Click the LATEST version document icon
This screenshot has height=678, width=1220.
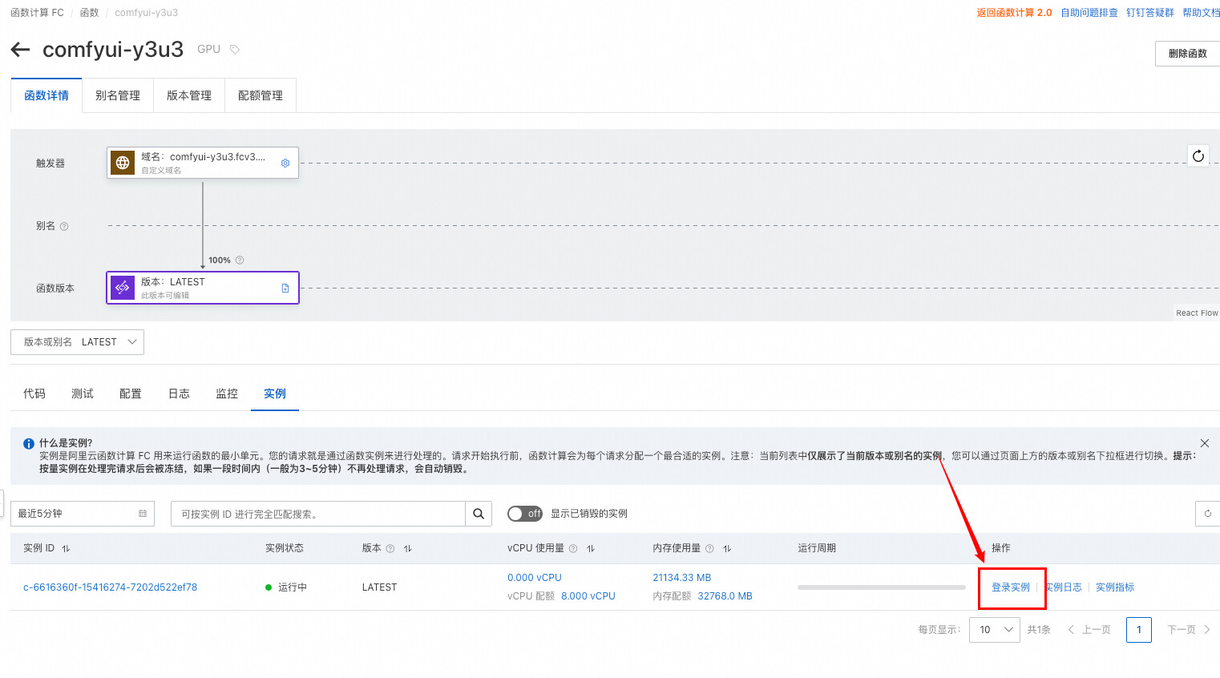pos(285,288)
